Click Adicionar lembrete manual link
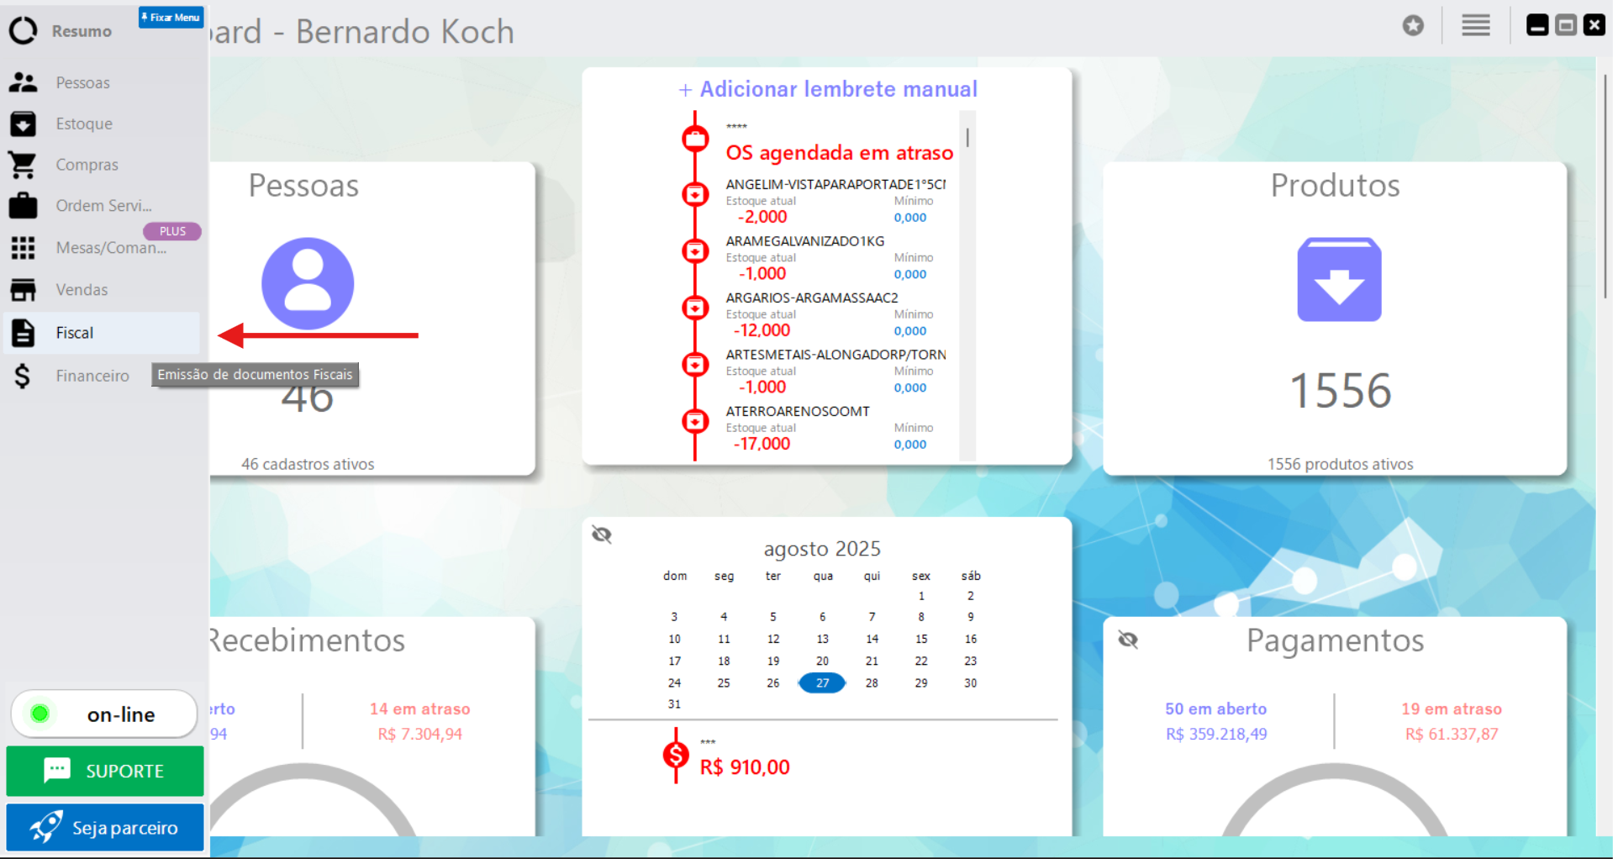This screenshot has width=1613, height=859. tap(827, 89)
